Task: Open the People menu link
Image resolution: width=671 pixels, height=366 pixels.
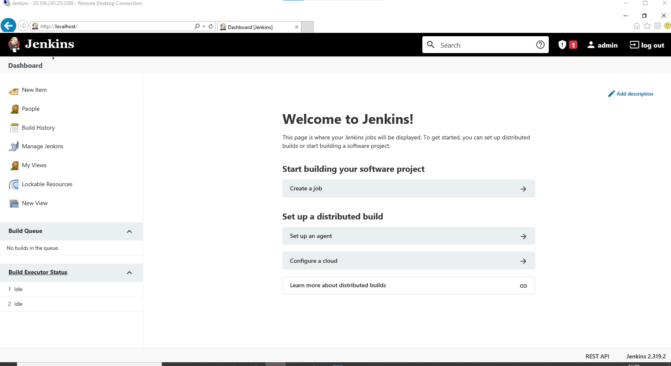Action: 31,109
